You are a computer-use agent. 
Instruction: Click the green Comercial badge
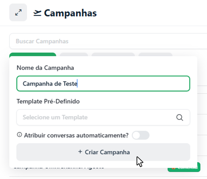[x=184, y=168]
